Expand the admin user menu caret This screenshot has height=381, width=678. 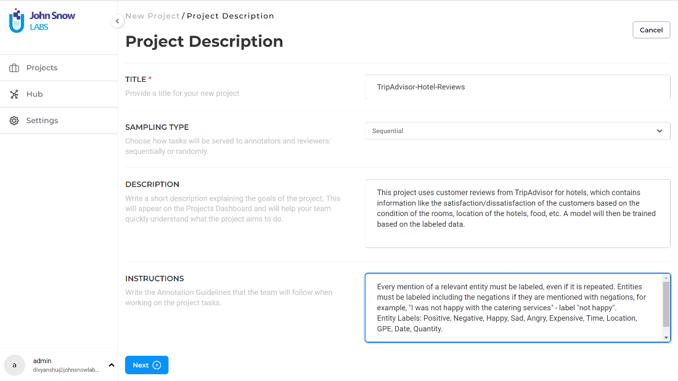point(112,365)
